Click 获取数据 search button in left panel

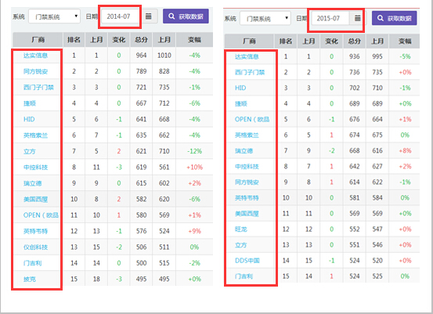click(x=186, y=16)
